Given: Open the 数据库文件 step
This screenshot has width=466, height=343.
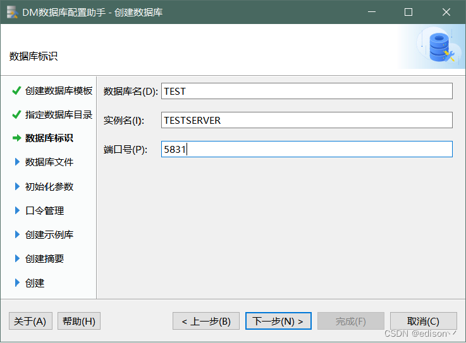Looking at the screenshot, I should pyautogui.click(x=49, y=162).
